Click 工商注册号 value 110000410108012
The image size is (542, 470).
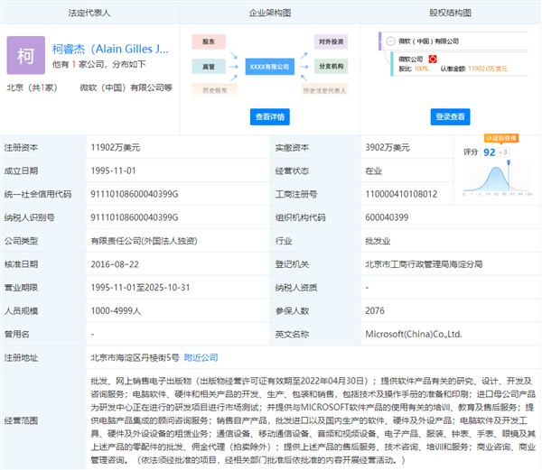pyautogui.click(x=401, y=194)
